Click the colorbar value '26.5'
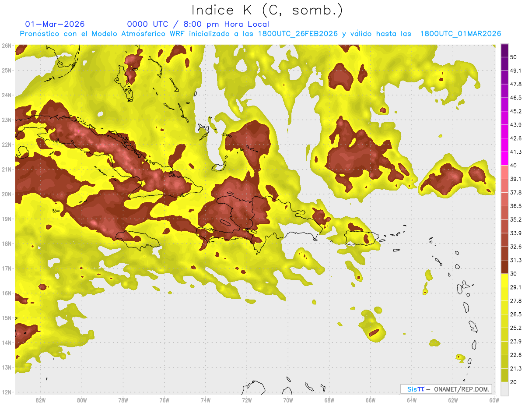Screen dimensions: 525x406 pyautogui.click(x=516, y=314)
